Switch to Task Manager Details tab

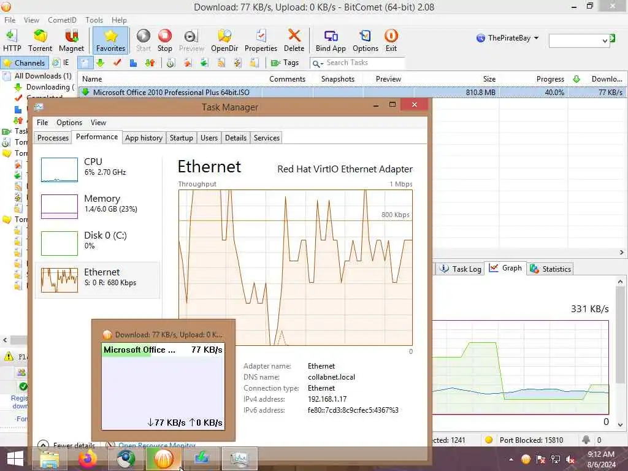(x=235, y=138)
